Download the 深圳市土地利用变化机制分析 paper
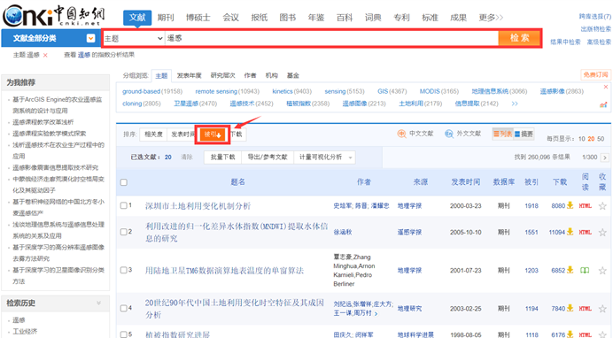This screenshot has width=613, height=338. click(x=570, y=205)
